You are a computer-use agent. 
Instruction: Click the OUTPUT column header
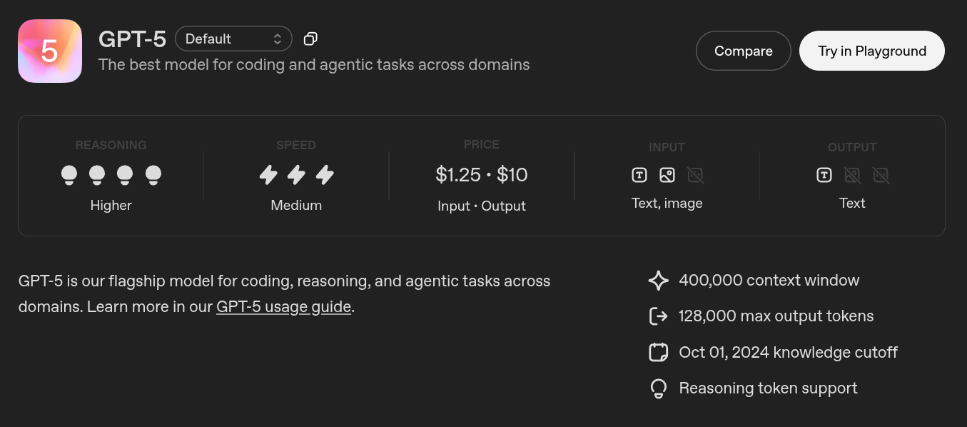point(852,147)
